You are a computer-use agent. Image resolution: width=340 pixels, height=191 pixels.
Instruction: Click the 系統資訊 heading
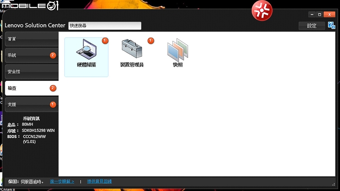click(x=31, y=119)
